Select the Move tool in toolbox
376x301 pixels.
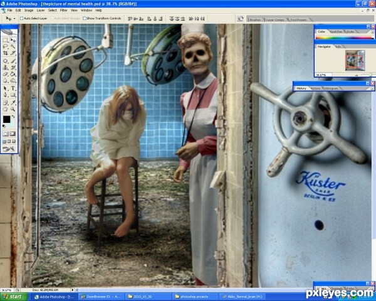tap(13, 40)
